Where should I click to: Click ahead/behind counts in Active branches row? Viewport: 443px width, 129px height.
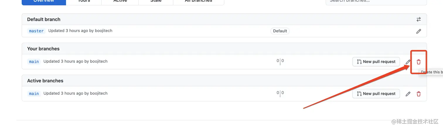tap(280, 93)
